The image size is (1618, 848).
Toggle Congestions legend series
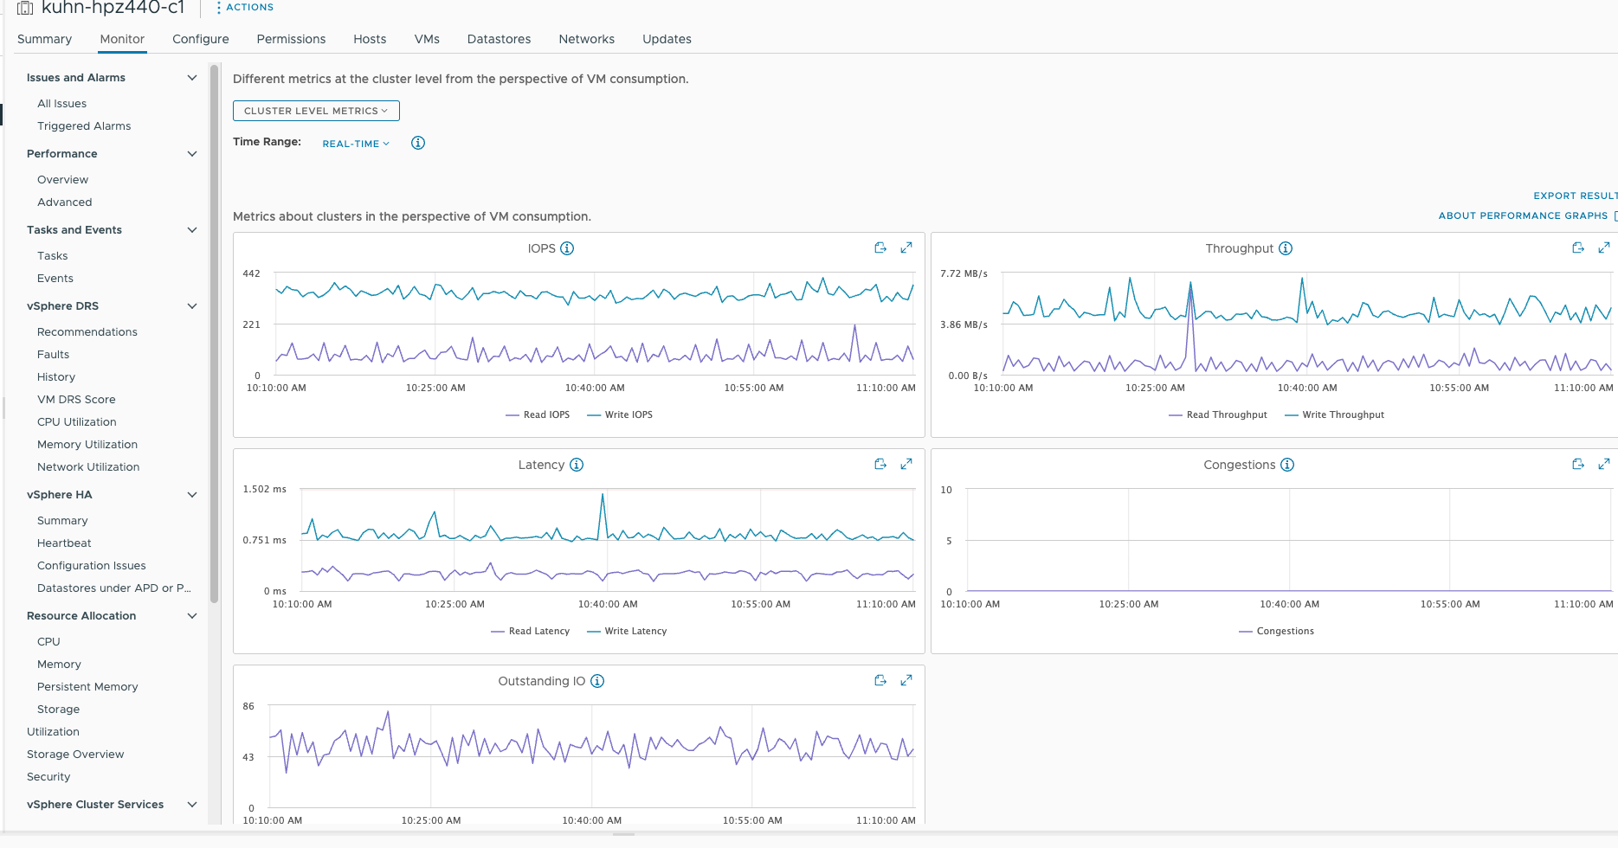1276,631
